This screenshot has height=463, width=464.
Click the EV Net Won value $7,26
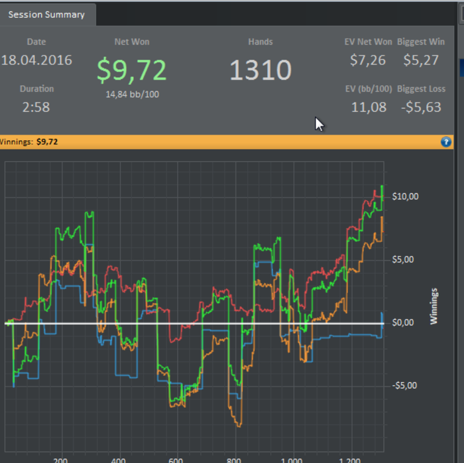tap(368, 60)
